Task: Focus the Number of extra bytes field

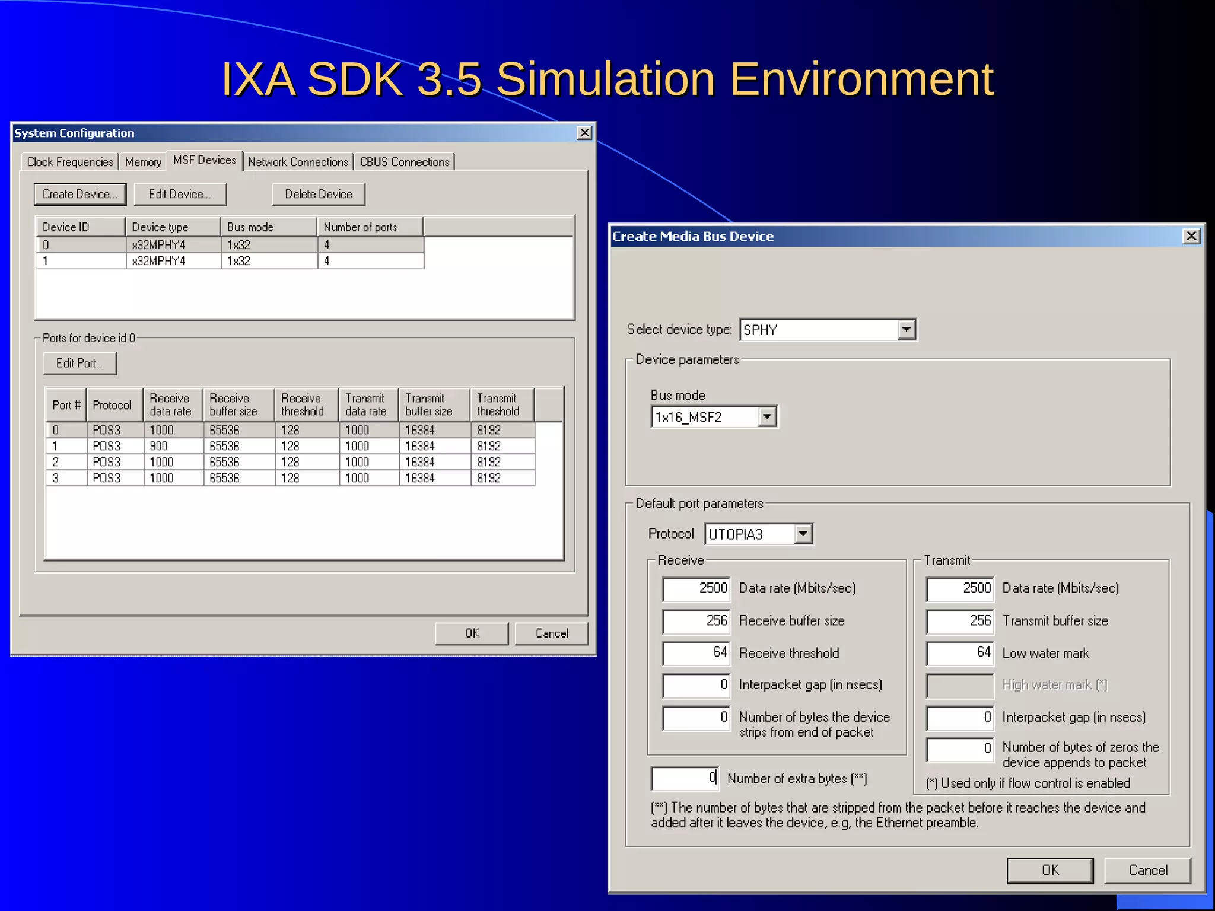Action: [x=685, y=778]
